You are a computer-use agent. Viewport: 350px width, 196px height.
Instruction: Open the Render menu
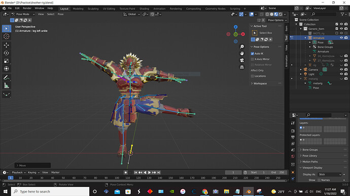click(x=27, y=8)
